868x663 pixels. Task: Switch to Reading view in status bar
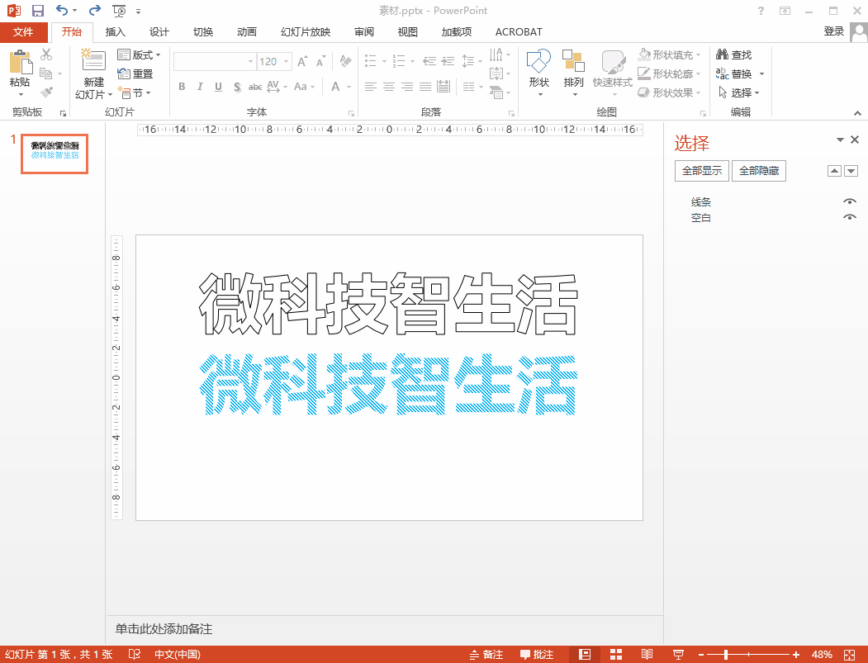647,654
